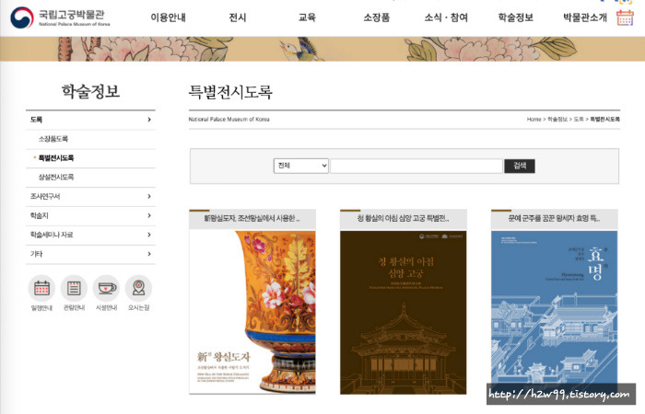Open the 관람안내 notepad icon
This screenshot has width=645, height=414.
coord(74,288)
